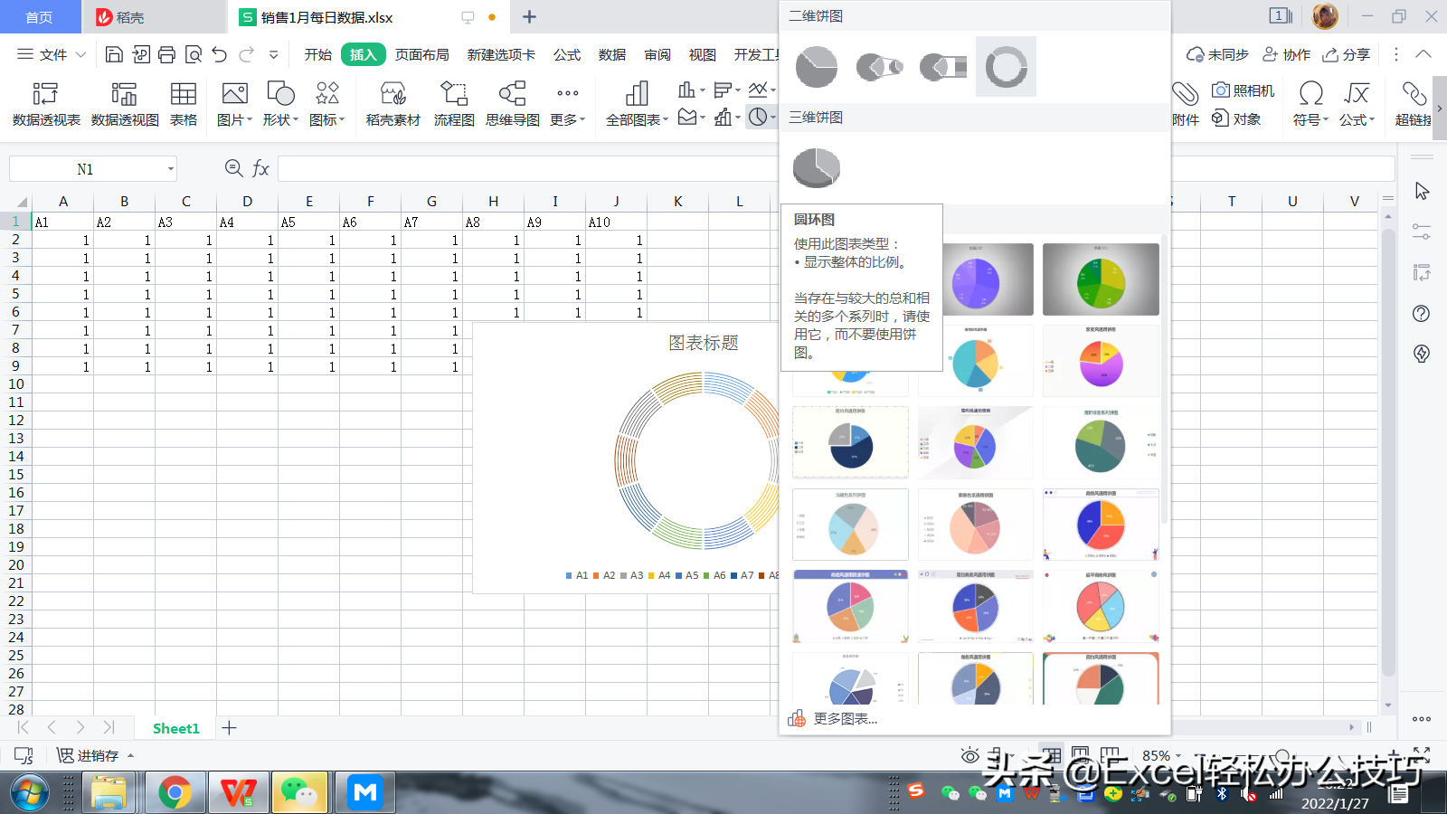Collapse the ribbon with the top-right chevron
Image resolution: width=1447 pixels, height=814 pixels.
(1423, 54)
